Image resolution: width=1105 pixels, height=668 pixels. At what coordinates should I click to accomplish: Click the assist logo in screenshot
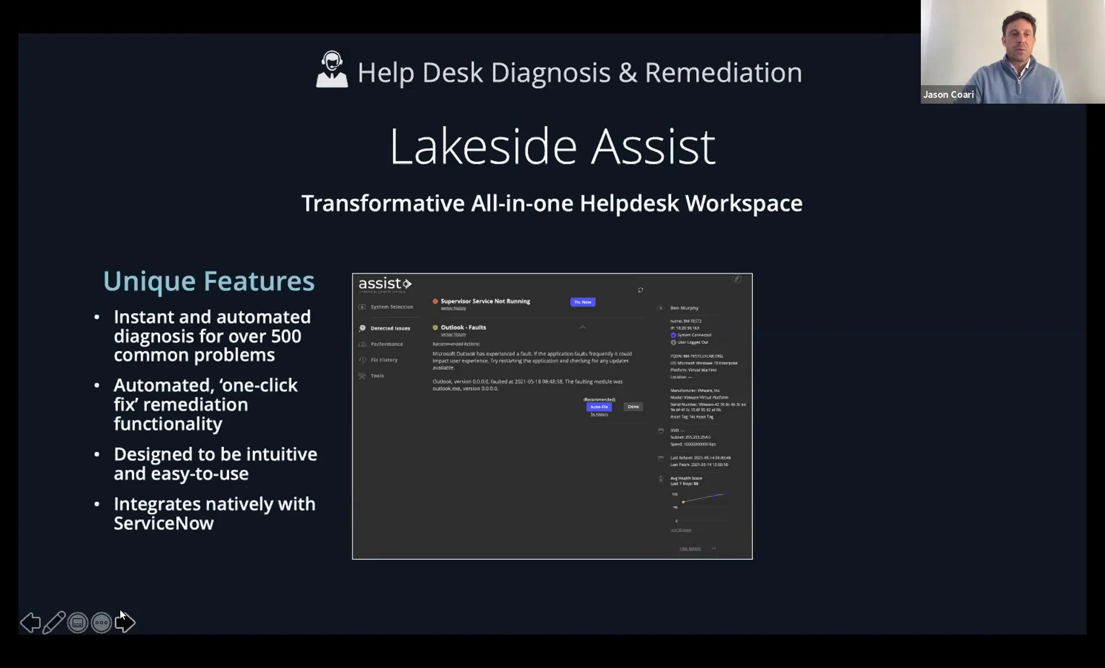pos(385,284)
